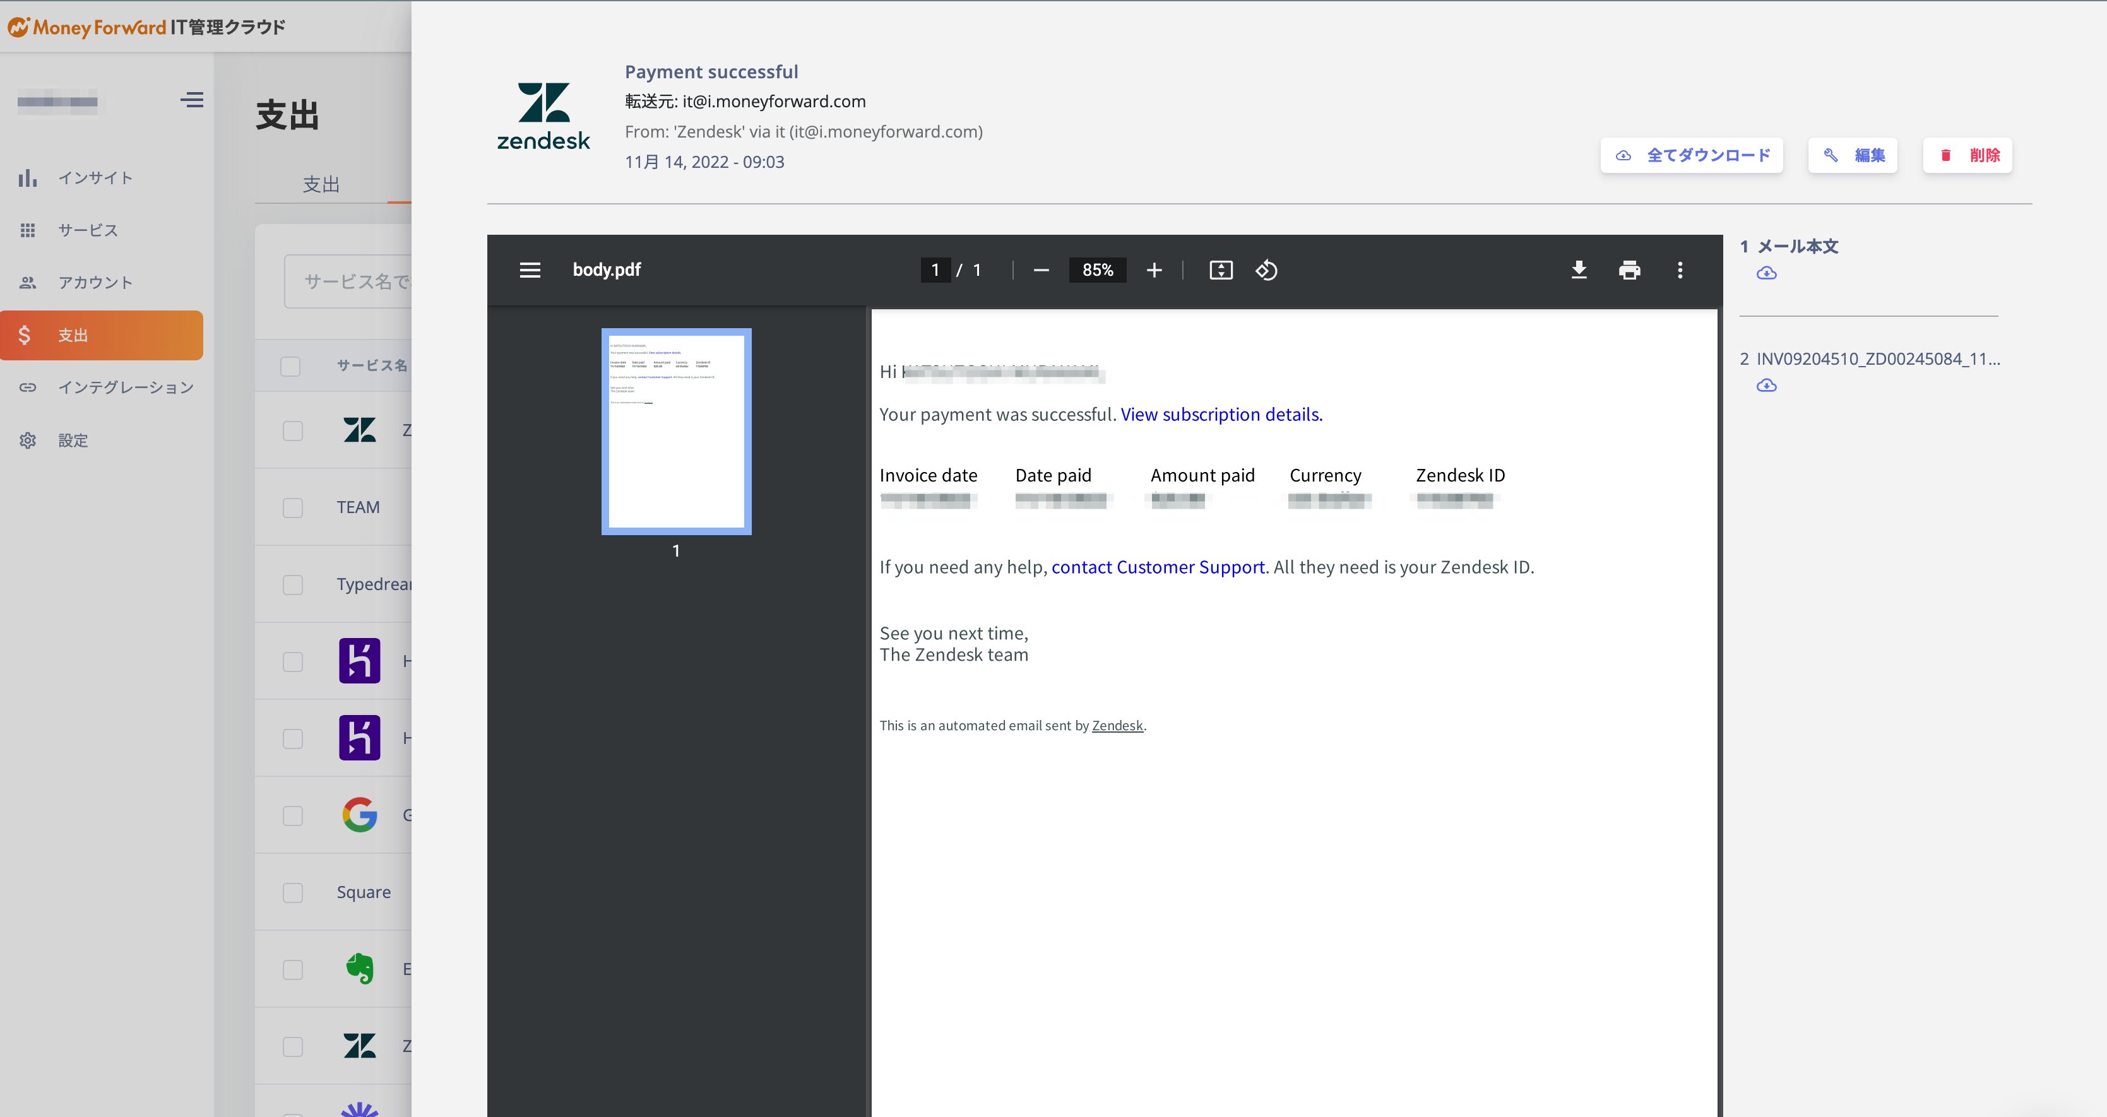Zoom in the PDF with plus icon

(x=1154, y=270)
